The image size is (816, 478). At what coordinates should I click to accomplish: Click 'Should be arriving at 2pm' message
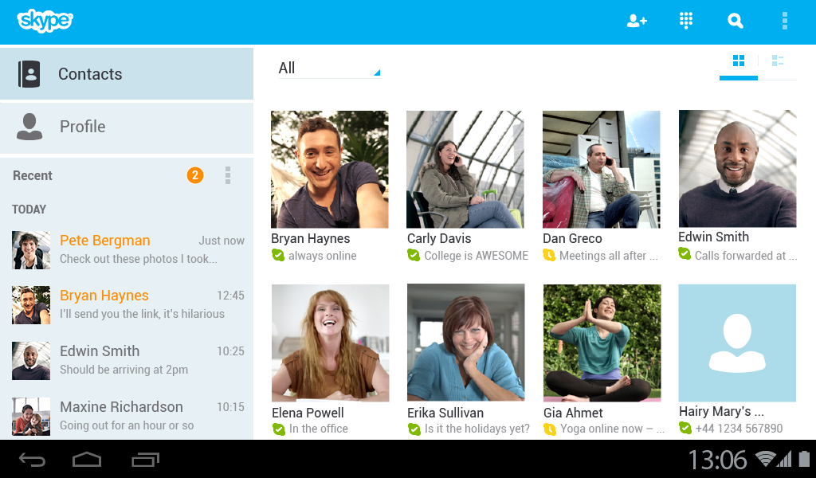124,370
